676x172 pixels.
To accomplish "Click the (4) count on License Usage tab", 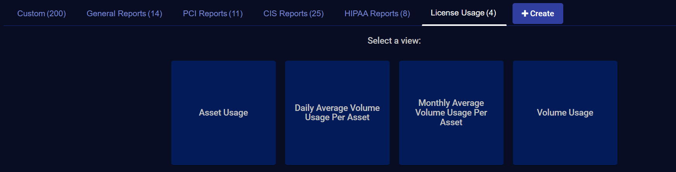I will coord(491,13).
